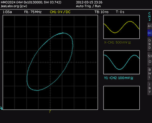Click the 1 GSa sample rate readout
The image size is (152, 123).
(7, 12)
